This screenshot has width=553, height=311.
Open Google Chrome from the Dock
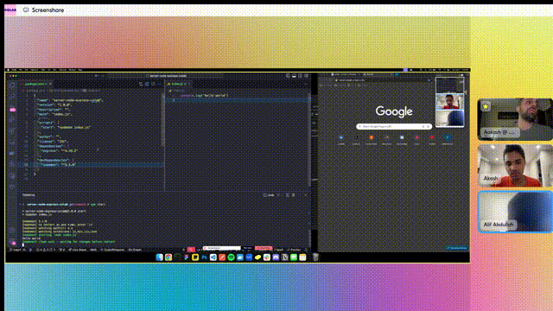(x=168, y=257)
